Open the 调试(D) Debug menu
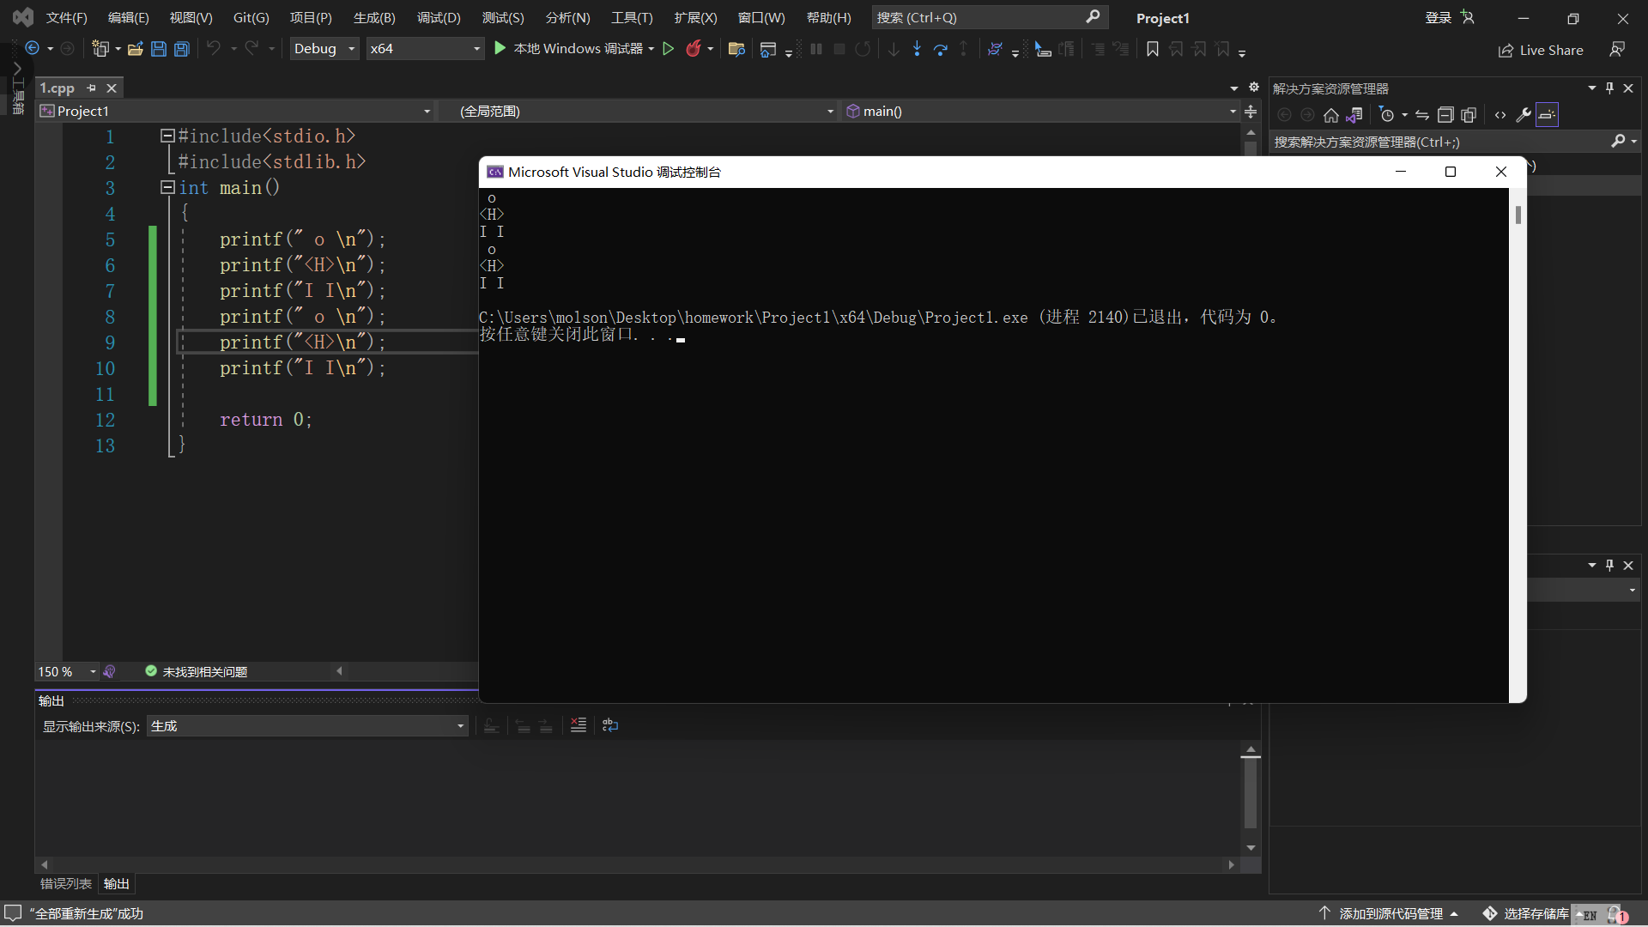 pyautogui.click(x=439, y=17)
